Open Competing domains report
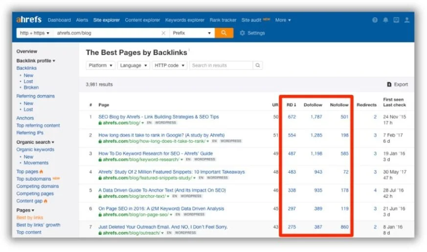This screenshot has width=427, height=252. pos(38,186)
